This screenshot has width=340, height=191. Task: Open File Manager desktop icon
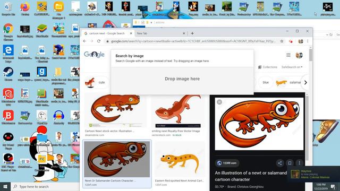tap(59, 11)
